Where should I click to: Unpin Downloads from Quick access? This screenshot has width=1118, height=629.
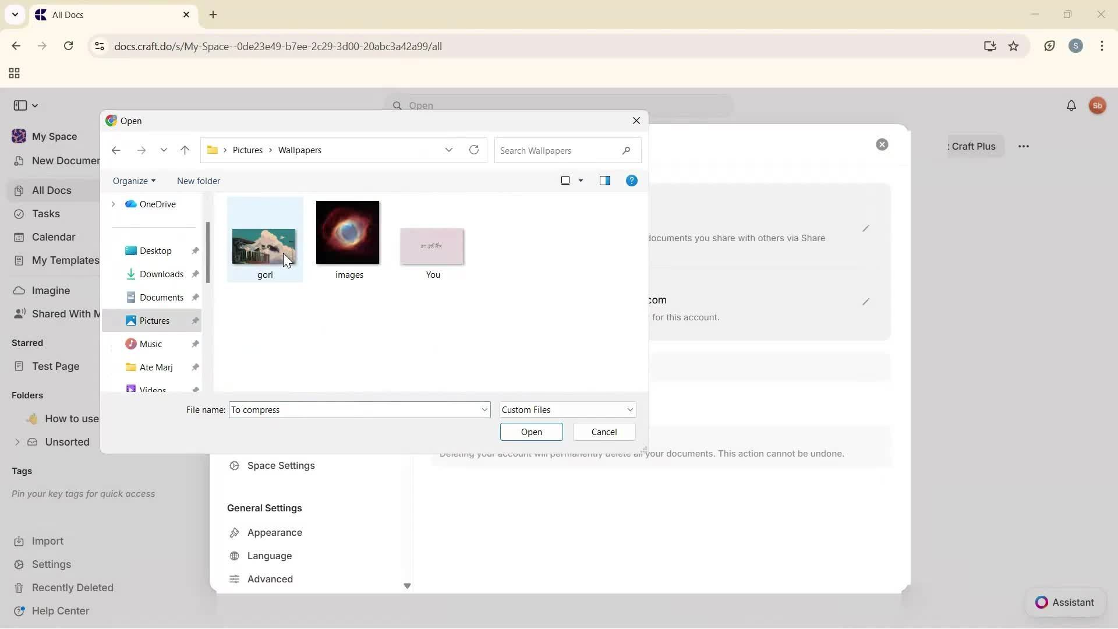pyautogui.click(x=196, y=274)
